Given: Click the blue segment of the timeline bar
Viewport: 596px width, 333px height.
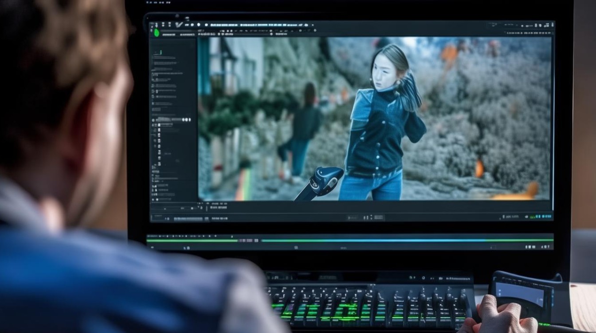Looking at the screenshot, I should (x=375, y=240).
